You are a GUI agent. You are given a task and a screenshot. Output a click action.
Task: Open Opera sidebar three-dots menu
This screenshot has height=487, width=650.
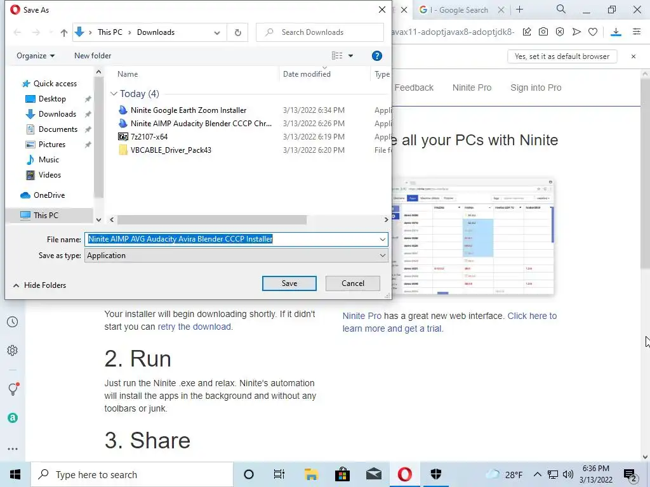pyautogui.click(x=13, y=448)
